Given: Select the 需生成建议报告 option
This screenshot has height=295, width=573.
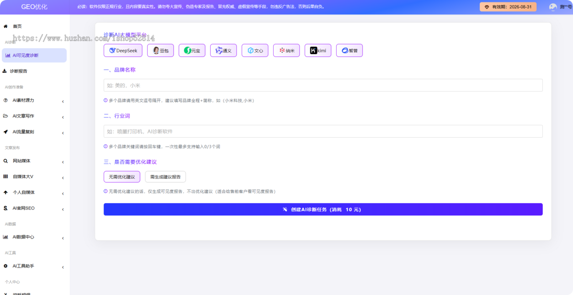Looking at the screenshot, I should point(165,177).
